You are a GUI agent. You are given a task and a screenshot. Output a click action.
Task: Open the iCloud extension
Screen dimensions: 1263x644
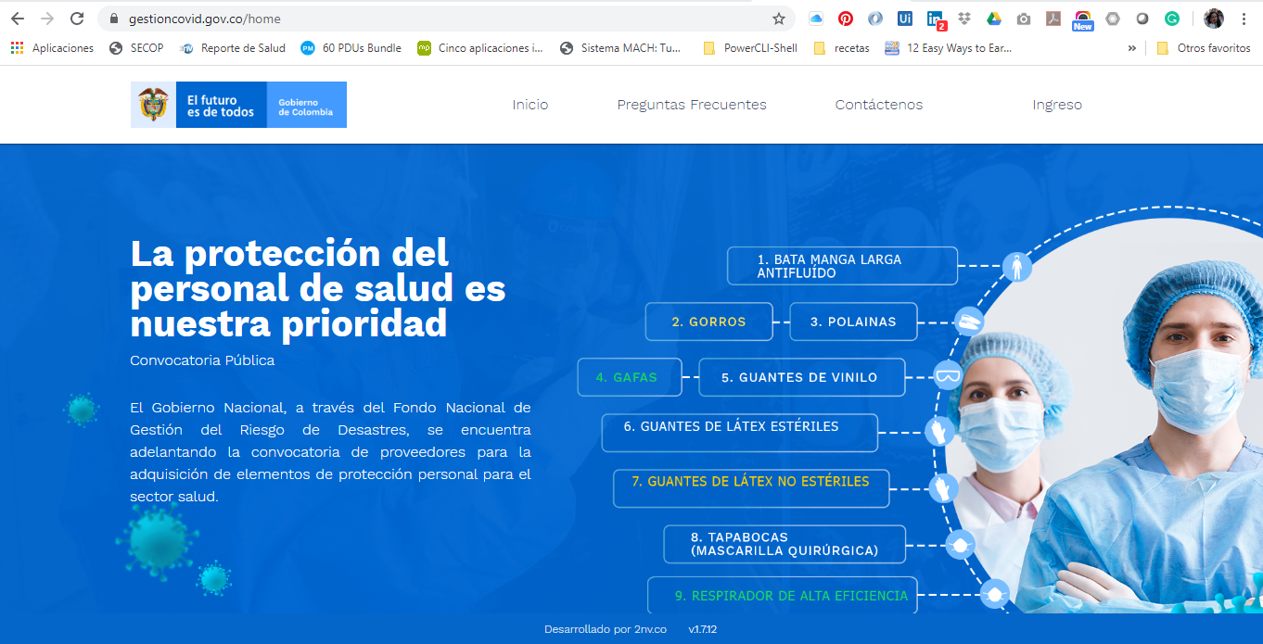(x=816, y=19)
